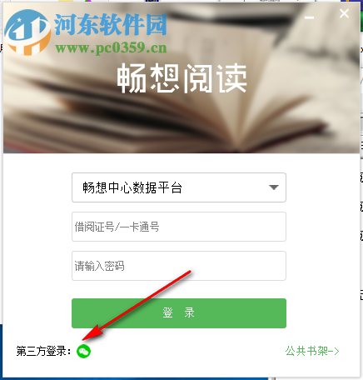This screenshot has height=380, width=363.
Task: Click into the 请输入密码 password field
Action: coord(179,266)
